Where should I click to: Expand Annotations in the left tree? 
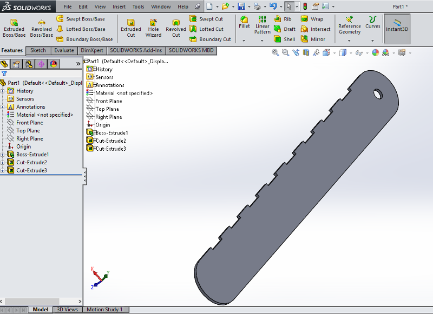click(3, 107)
